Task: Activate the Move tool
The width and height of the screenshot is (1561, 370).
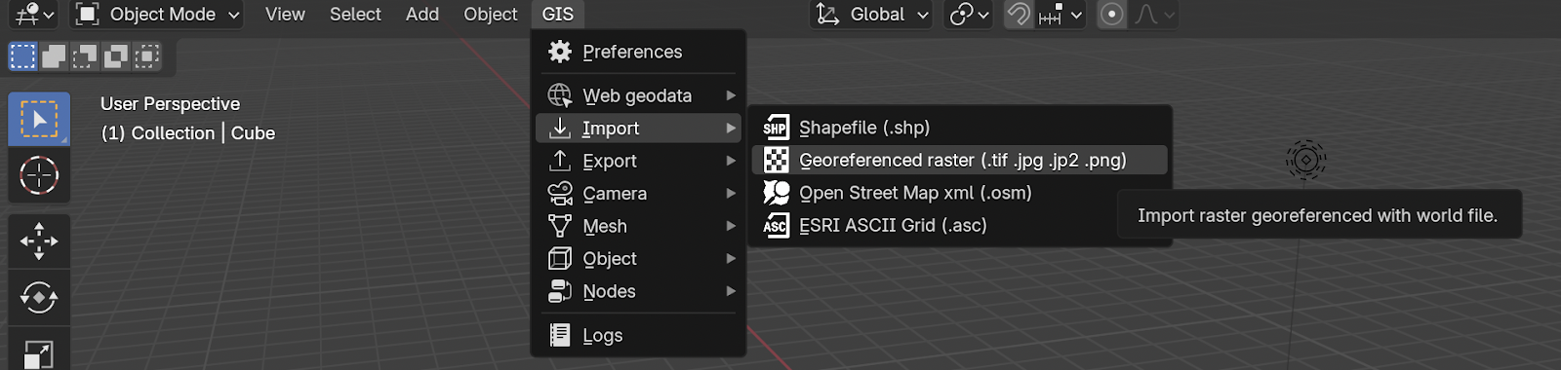Action: tap(39, 240)
